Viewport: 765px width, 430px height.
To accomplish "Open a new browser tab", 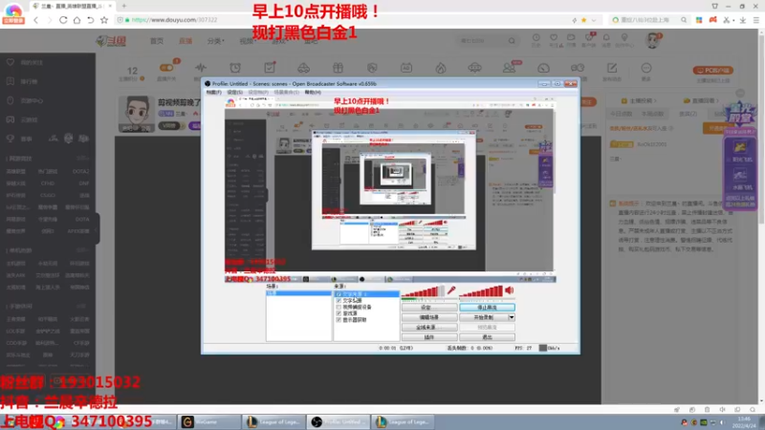I will click(x=124, y=6).
